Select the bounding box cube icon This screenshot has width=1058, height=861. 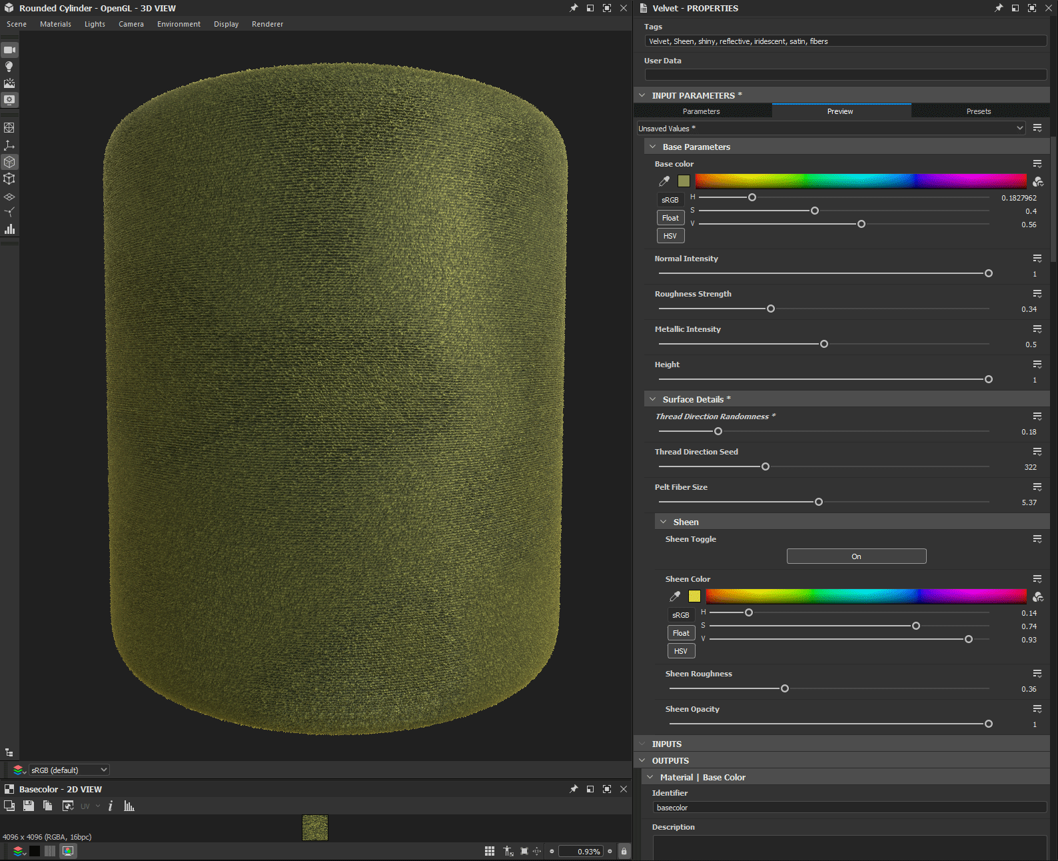pos(9,179)
